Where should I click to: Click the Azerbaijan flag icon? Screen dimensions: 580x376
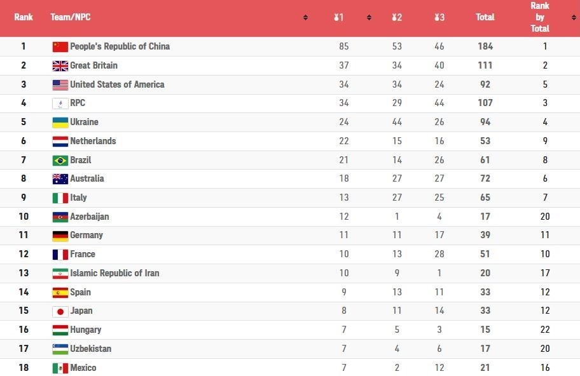coord(60,217)
